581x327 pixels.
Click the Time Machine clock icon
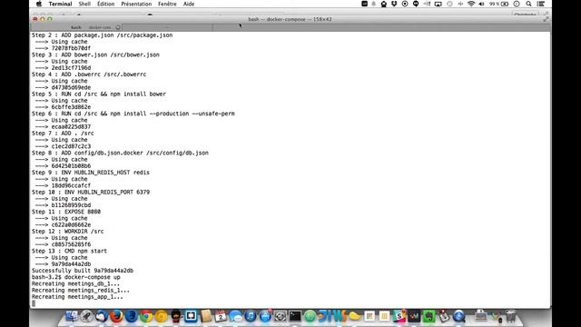click(449, 4)
